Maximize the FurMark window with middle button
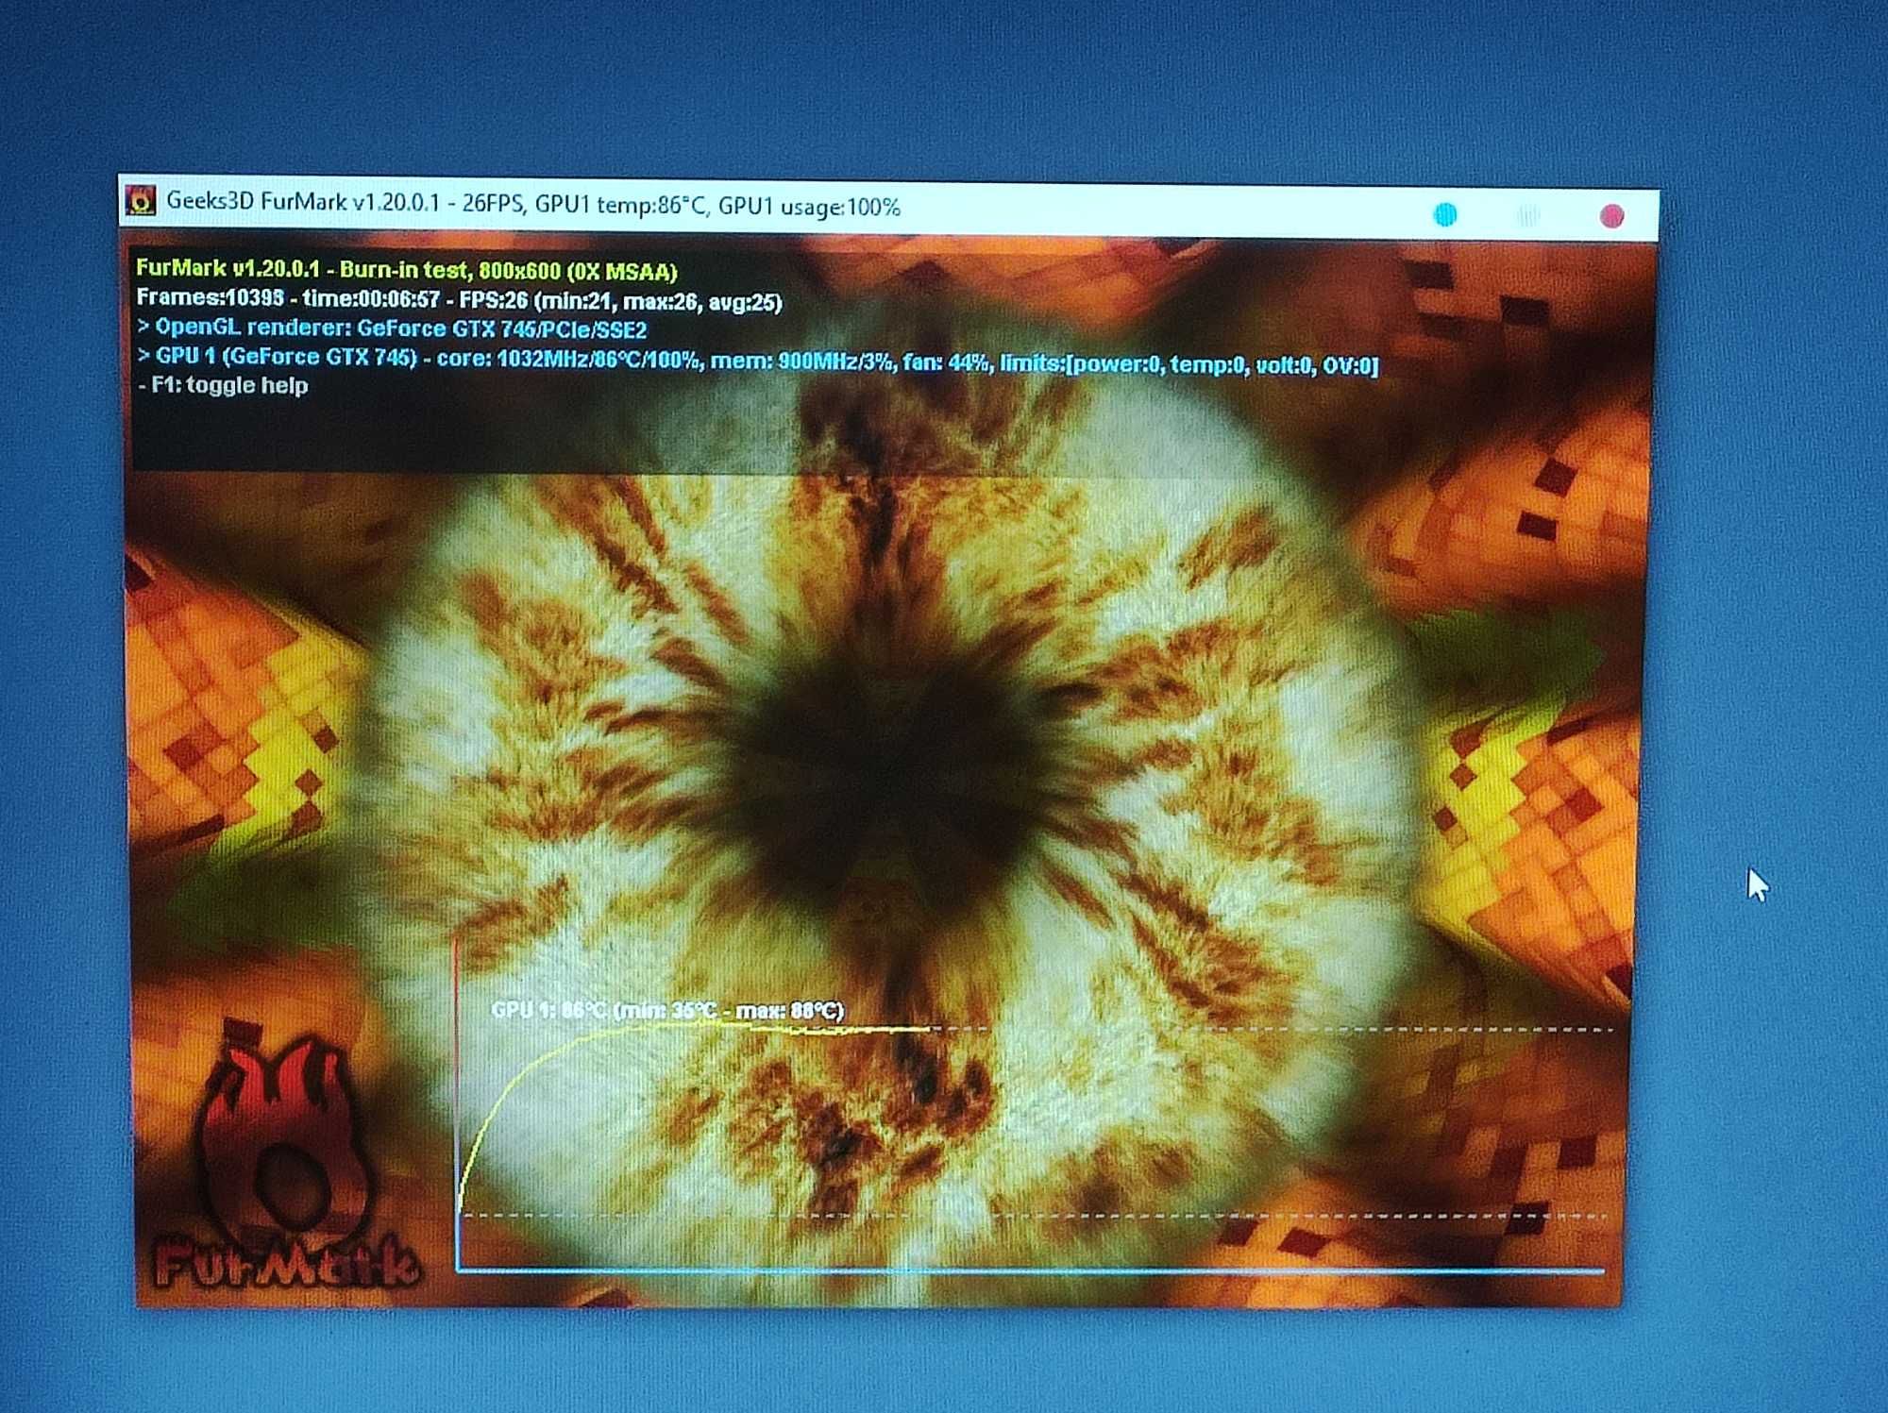Image resolution: width=1888 pixels, height=1413 pixels. (1527, 216)
